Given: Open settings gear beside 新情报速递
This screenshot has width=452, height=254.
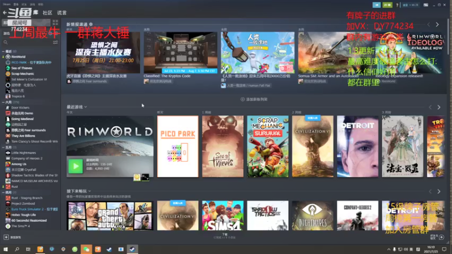Looking at the screenshot, I should 91,24.
